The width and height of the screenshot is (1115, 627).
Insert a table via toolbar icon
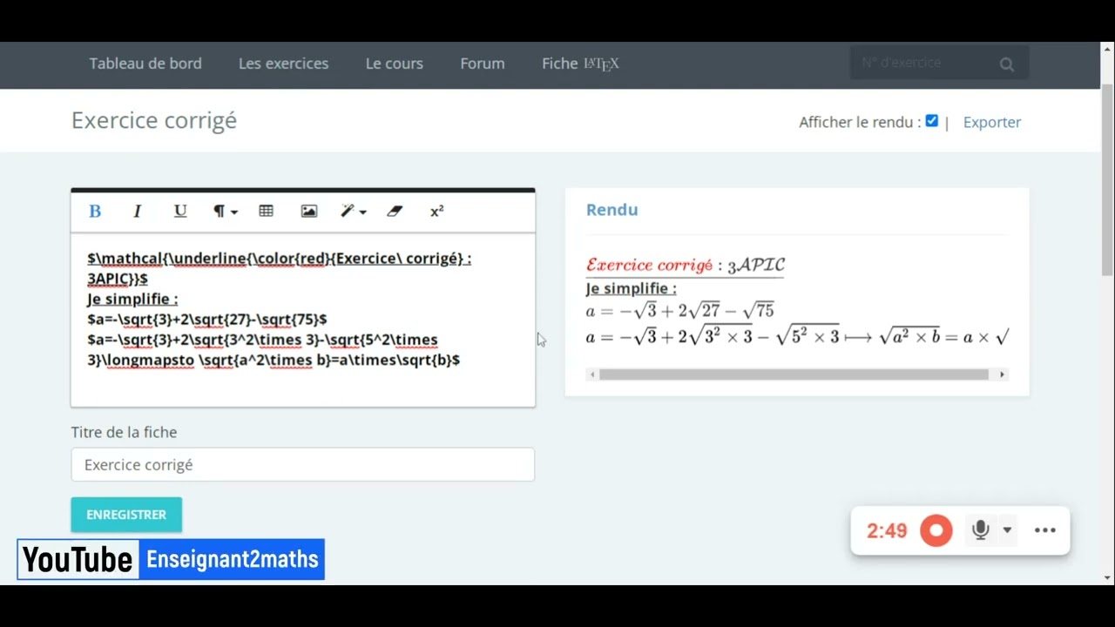(x=267, y=212)
